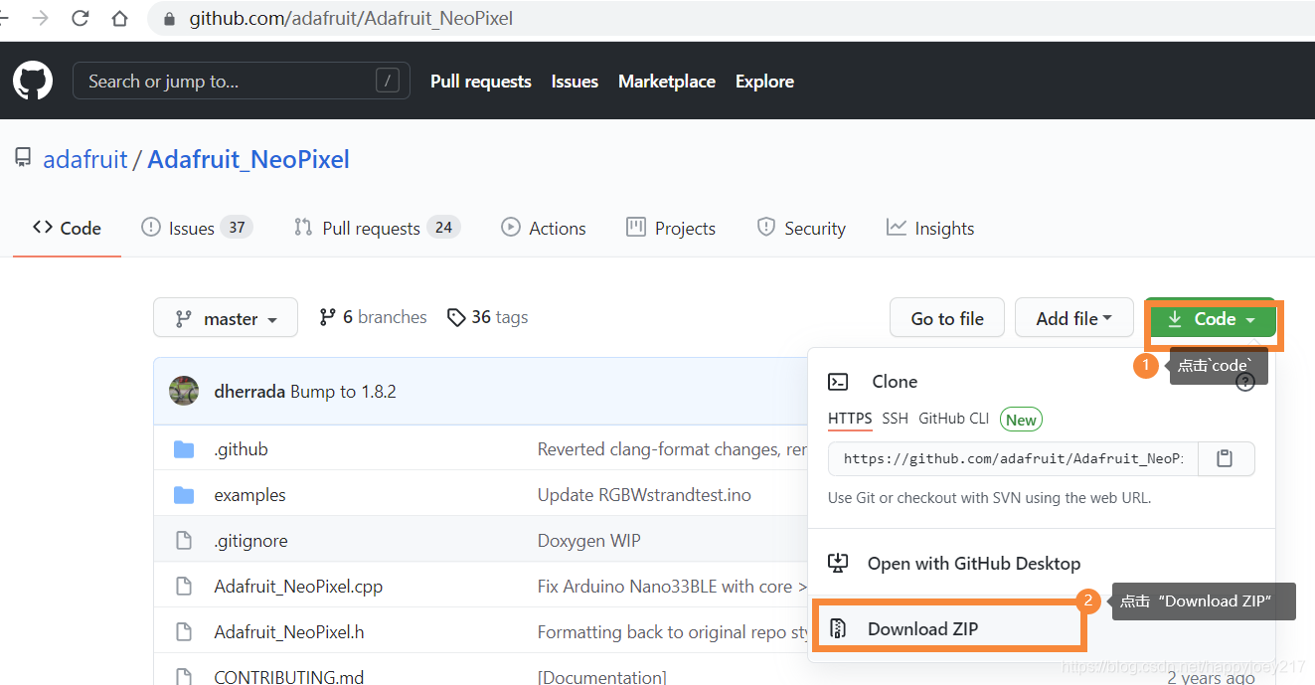1315x685 pixels.
Task: Switch to the Insights tab
Action: (930, 228)
